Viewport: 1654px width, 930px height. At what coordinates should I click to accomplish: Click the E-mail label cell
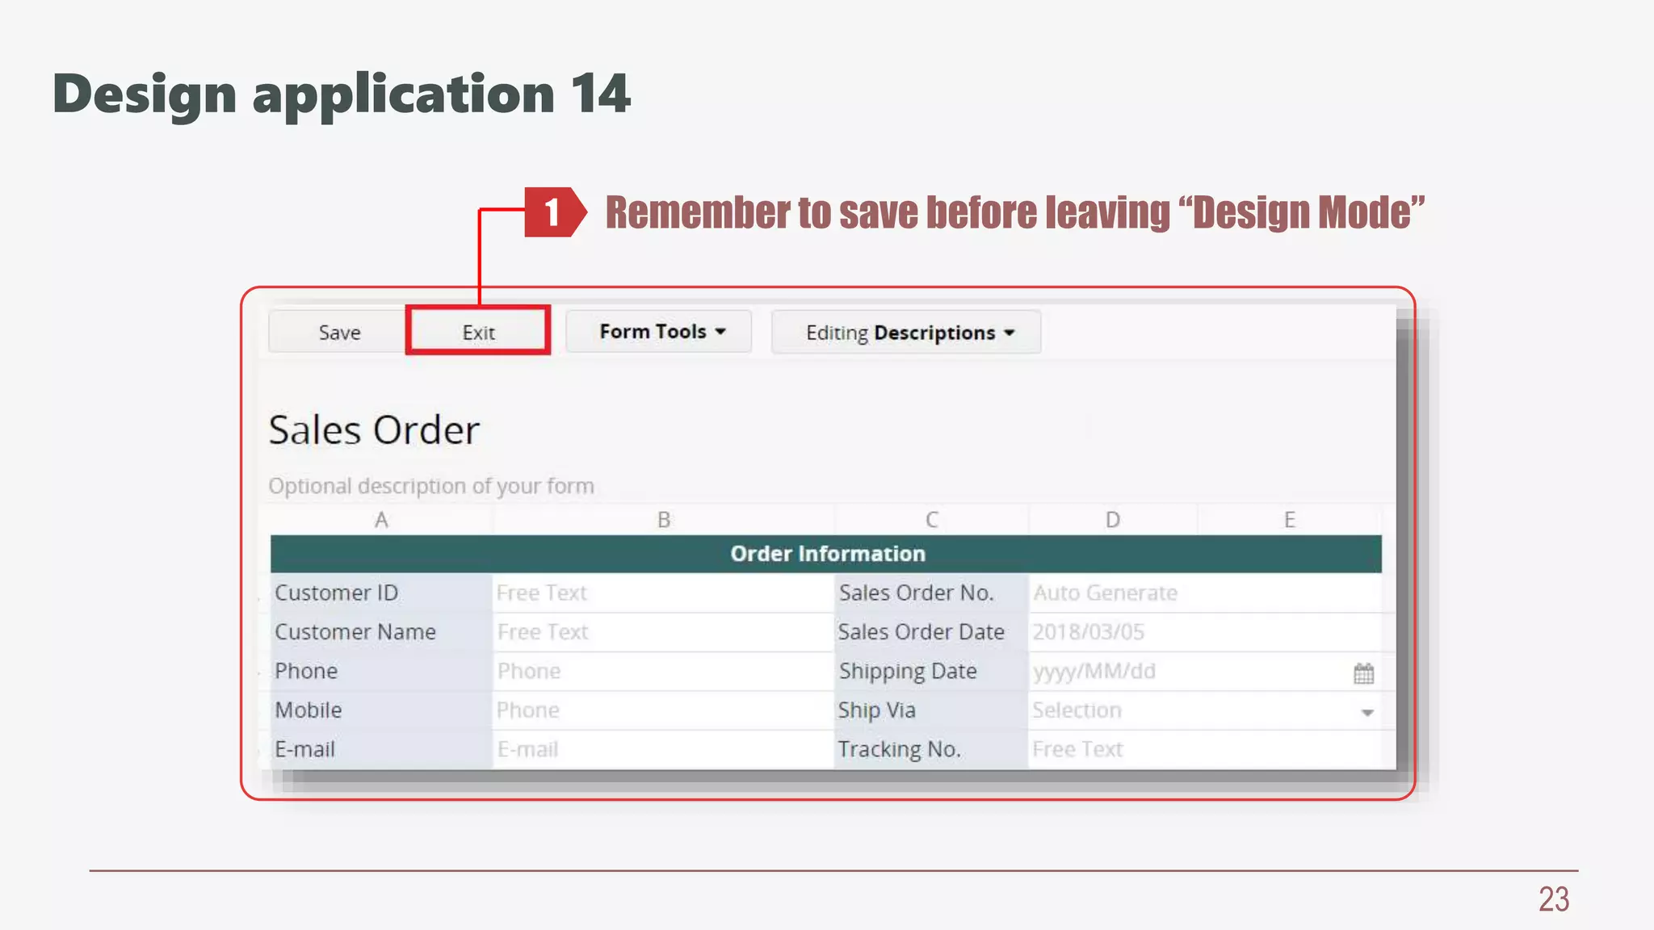(381, 749)
